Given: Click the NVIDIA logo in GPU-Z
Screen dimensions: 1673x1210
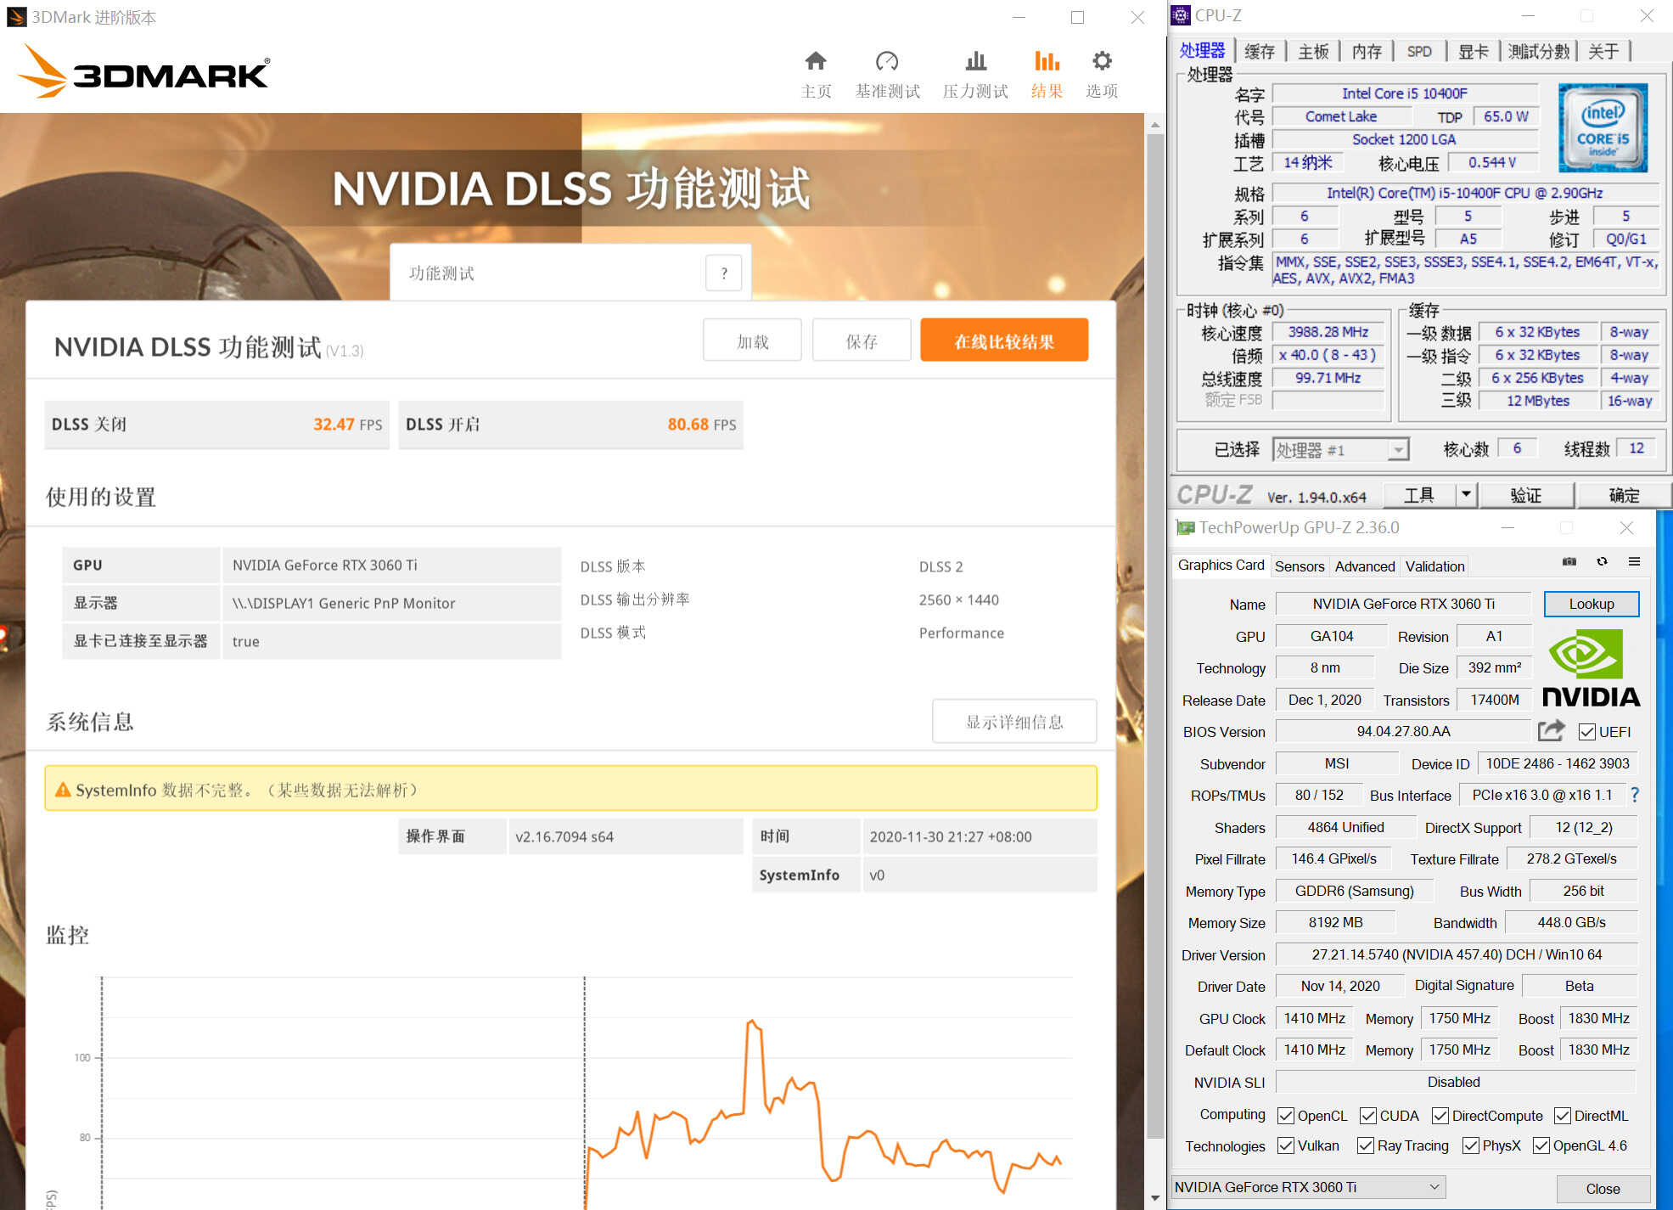Looking at the screenshot, I should [1590, 668].
